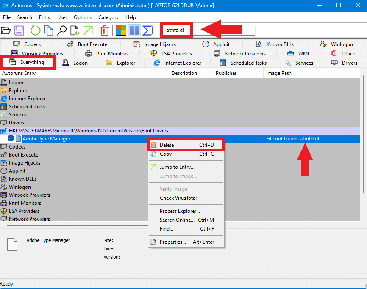Screen dimensions: 367x289
Task: Open the WMI tab
Action: (298, 53)
